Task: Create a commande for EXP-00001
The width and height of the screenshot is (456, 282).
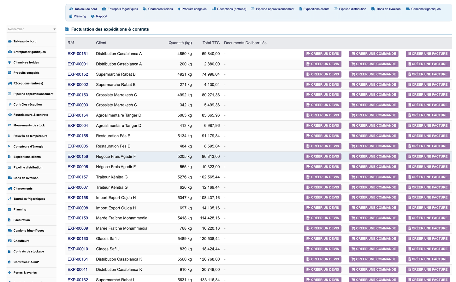Action: point(374,64)
